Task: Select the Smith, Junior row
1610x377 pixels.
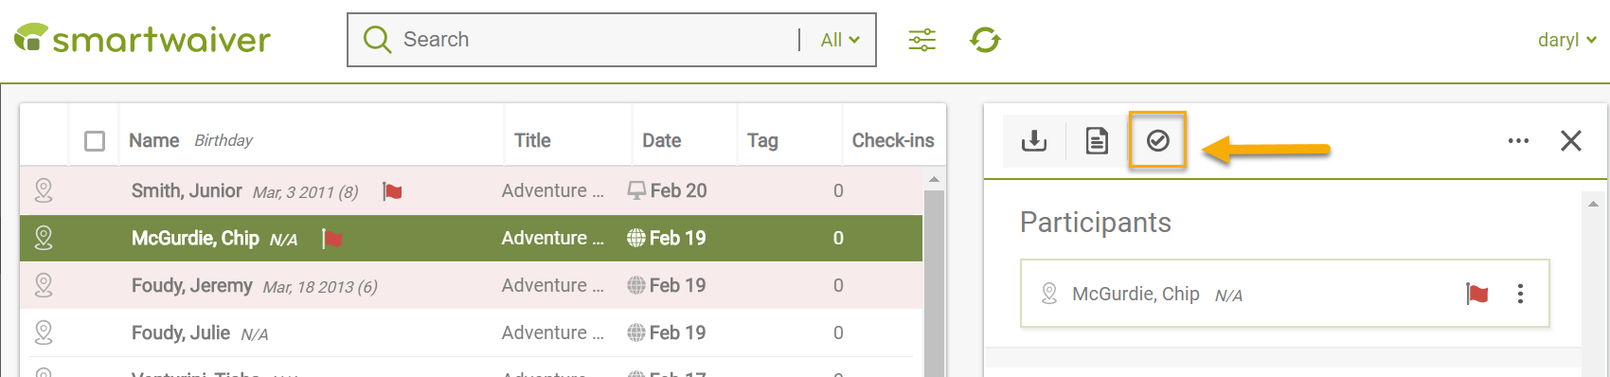Action: pyautogui.click(x=471, y=190)
